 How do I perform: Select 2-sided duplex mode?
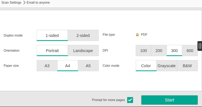[x=83, y=35]
